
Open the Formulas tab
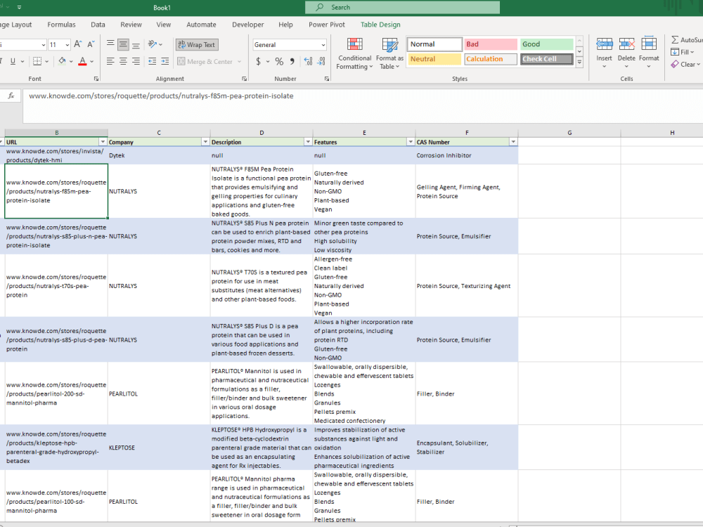click(x=61, y=25)
